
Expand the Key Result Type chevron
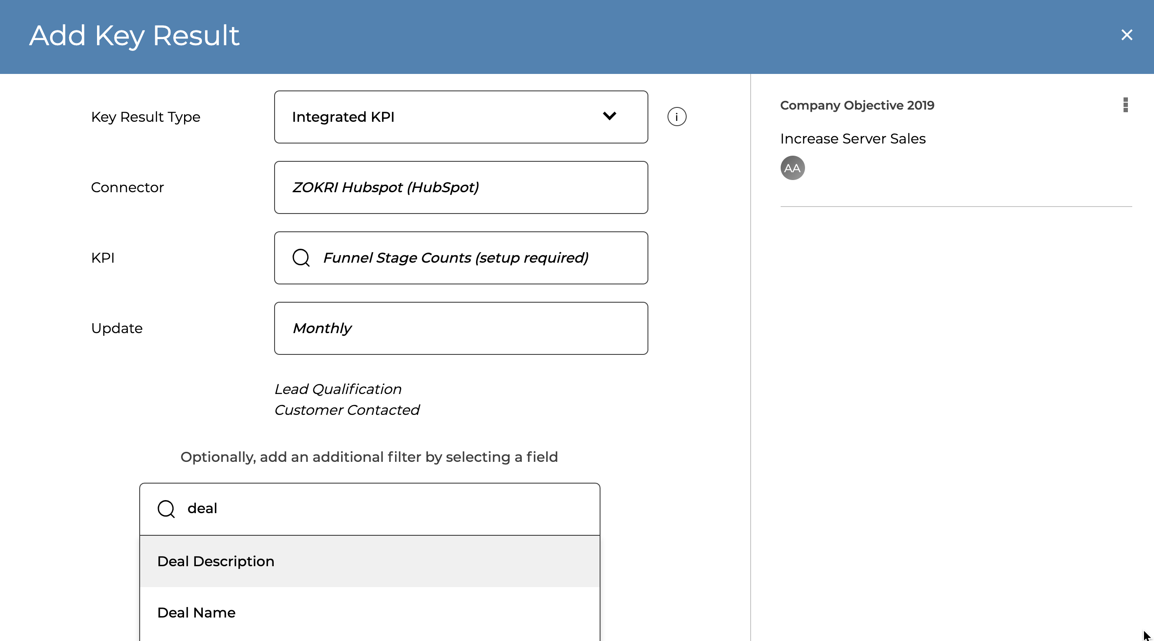coord(609,117)
